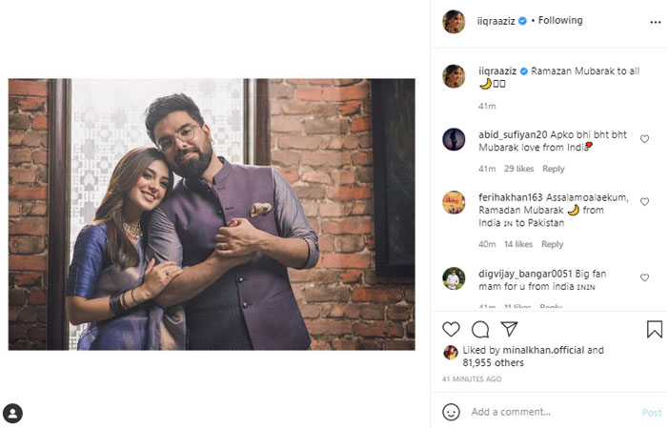Reply to abid_sufiyan20's comment

click(x=554, y=169)
